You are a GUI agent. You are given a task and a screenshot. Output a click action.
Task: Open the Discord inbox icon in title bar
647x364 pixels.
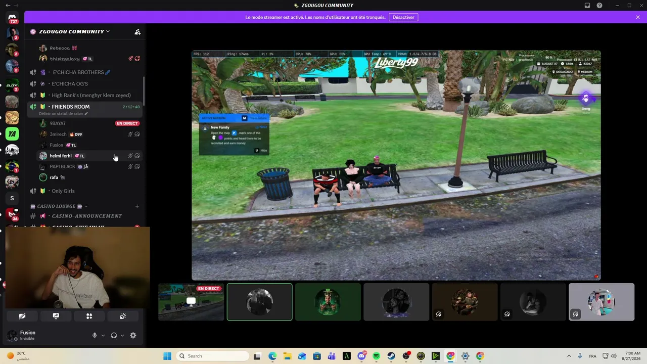point(587,6)
